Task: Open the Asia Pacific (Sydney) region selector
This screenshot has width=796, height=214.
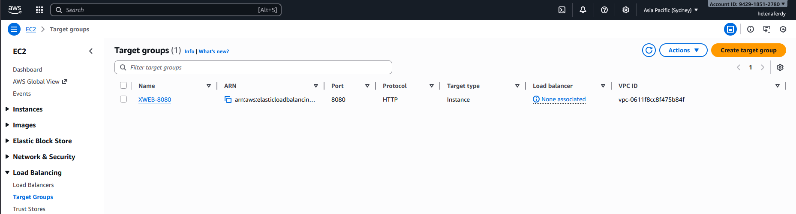Action: 670,10
